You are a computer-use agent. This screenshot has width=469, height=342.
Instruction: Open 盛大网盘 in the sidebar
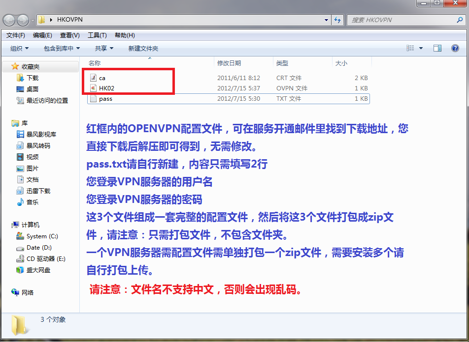tap(38, 270)
